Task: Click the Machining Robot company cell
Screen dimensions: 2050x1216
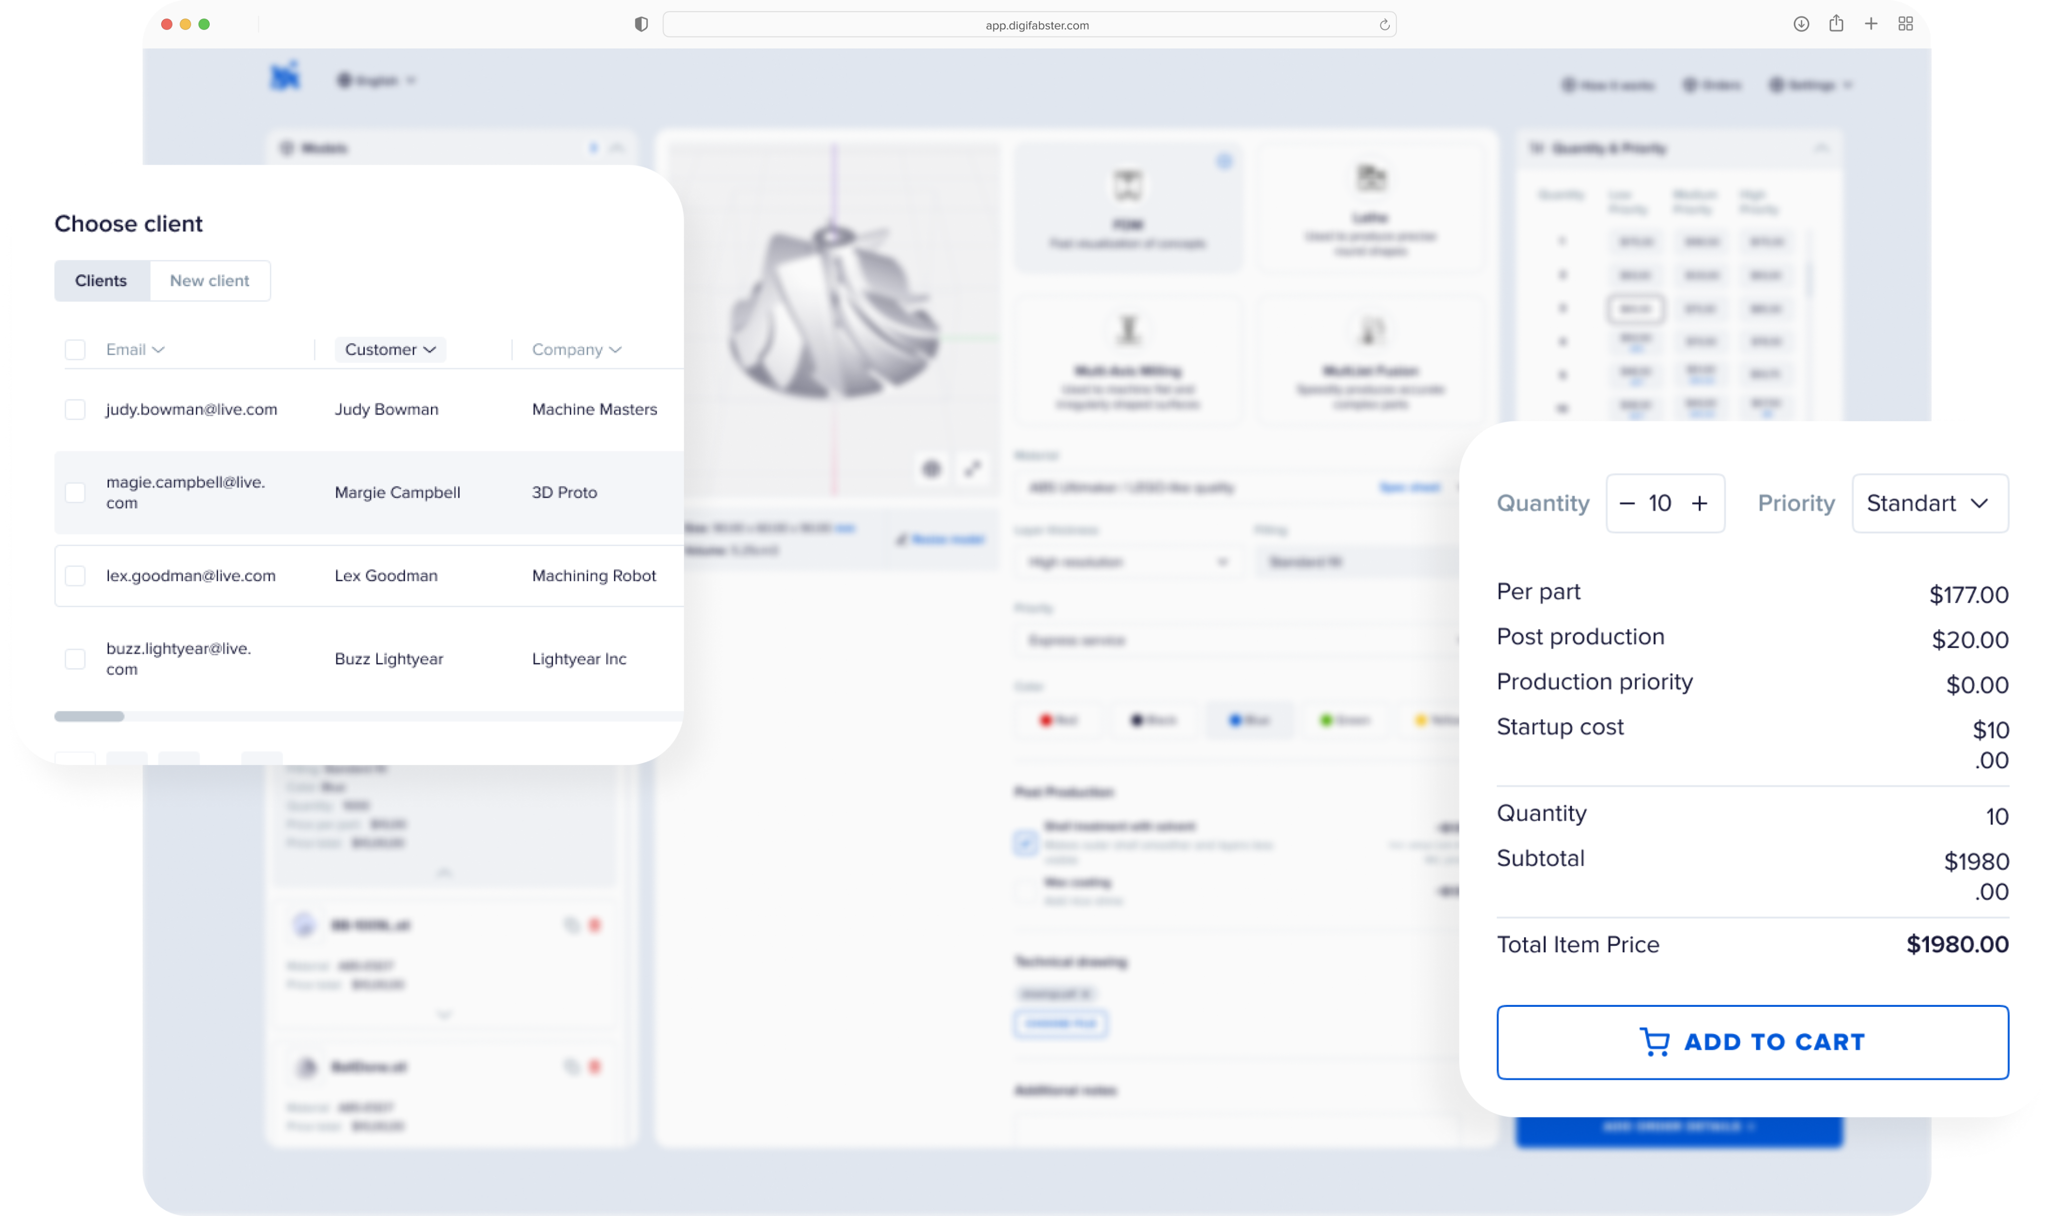Action: [594, 575]
